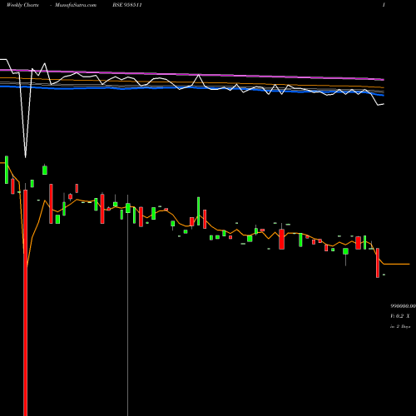This screenshot has width=416, height=416.
Task: Click the 'BSE 958511' symbol label
Action: pos(127,5)
